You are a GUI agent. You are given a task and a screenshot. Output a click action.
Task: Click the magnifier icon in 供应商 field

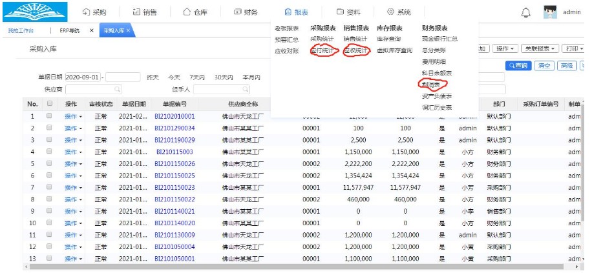(x=117, y=90)
